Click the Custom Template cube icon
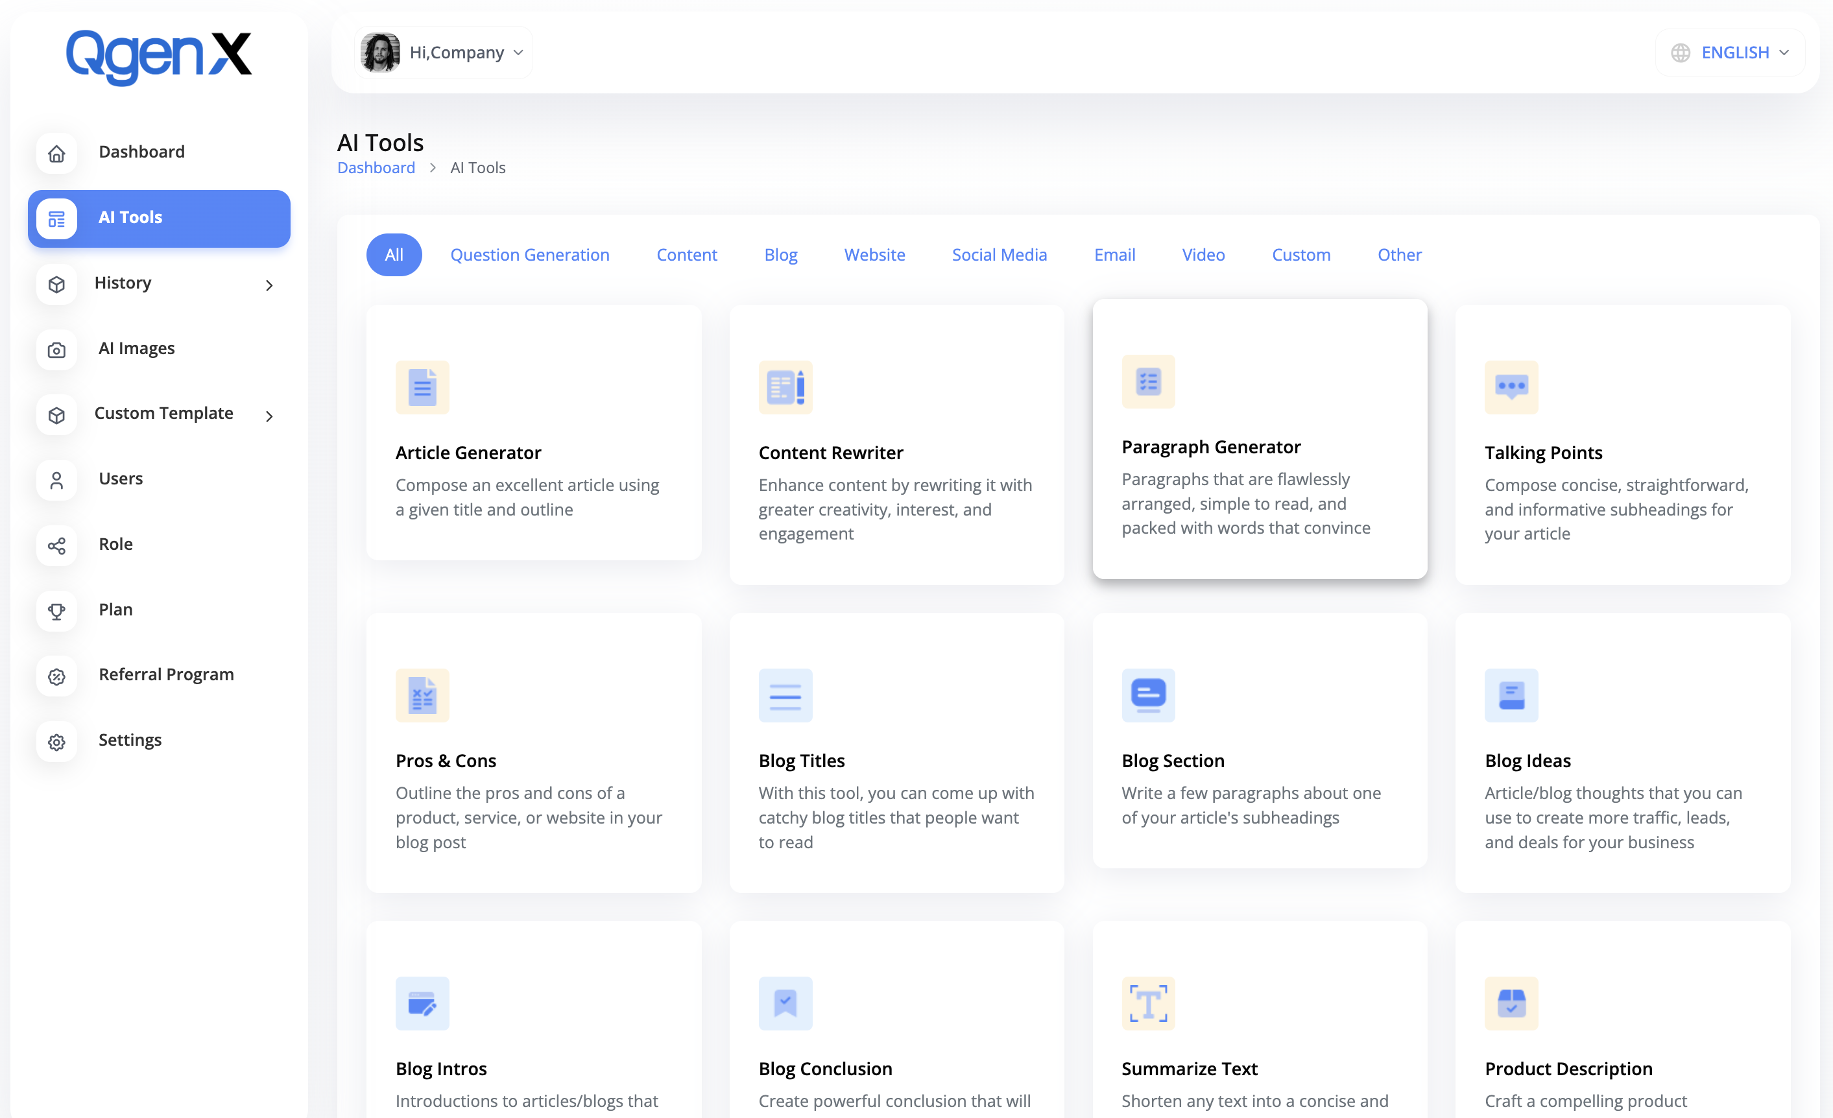The width and height of the screenshot is (1833, 1118). (x=56, y=414)
